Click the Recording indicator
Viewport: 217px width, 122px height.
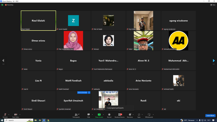point(9,5)
